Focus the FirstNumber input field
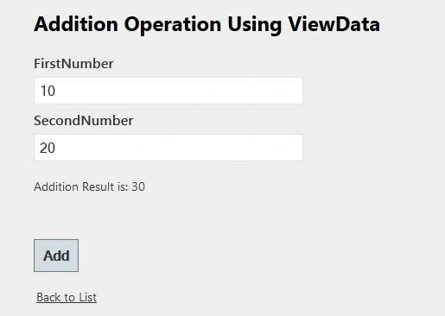The height and width of the screenshot is (316, 445). [168, 91]
